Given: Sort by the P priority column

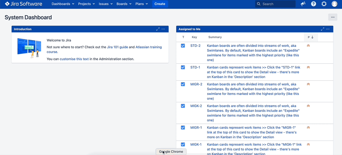Looking at the screenshot, I should (311, 37).
